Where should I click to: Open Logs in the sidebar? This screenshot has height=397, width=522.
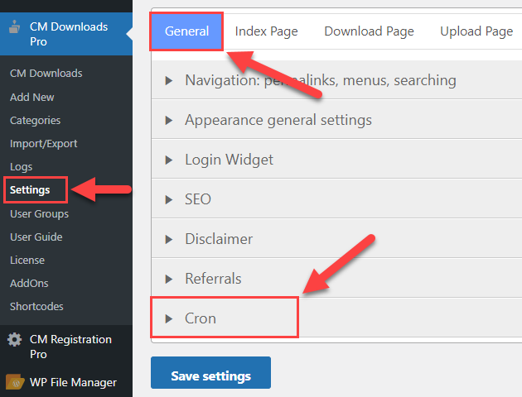(21, 167)
